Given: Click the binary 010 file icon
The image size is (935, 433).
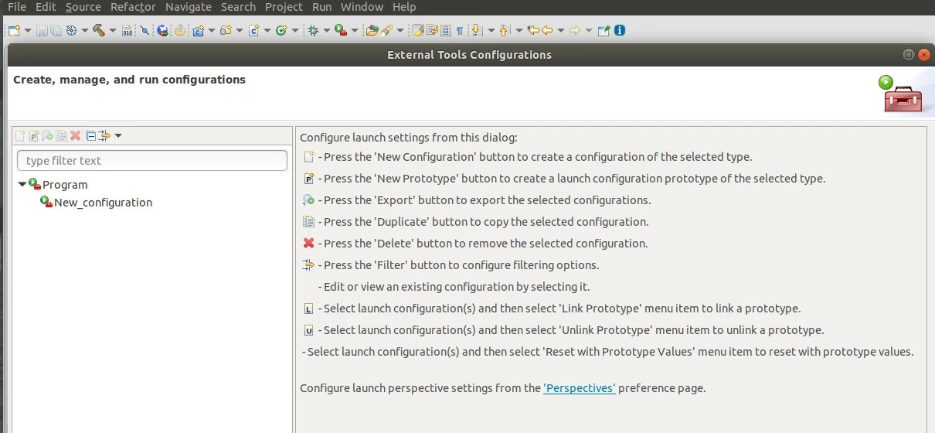Looking at the screenshot, I should click(127, 31).
